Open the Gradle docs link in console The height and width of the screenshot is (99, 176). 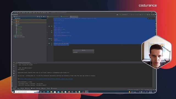(46, 79)
